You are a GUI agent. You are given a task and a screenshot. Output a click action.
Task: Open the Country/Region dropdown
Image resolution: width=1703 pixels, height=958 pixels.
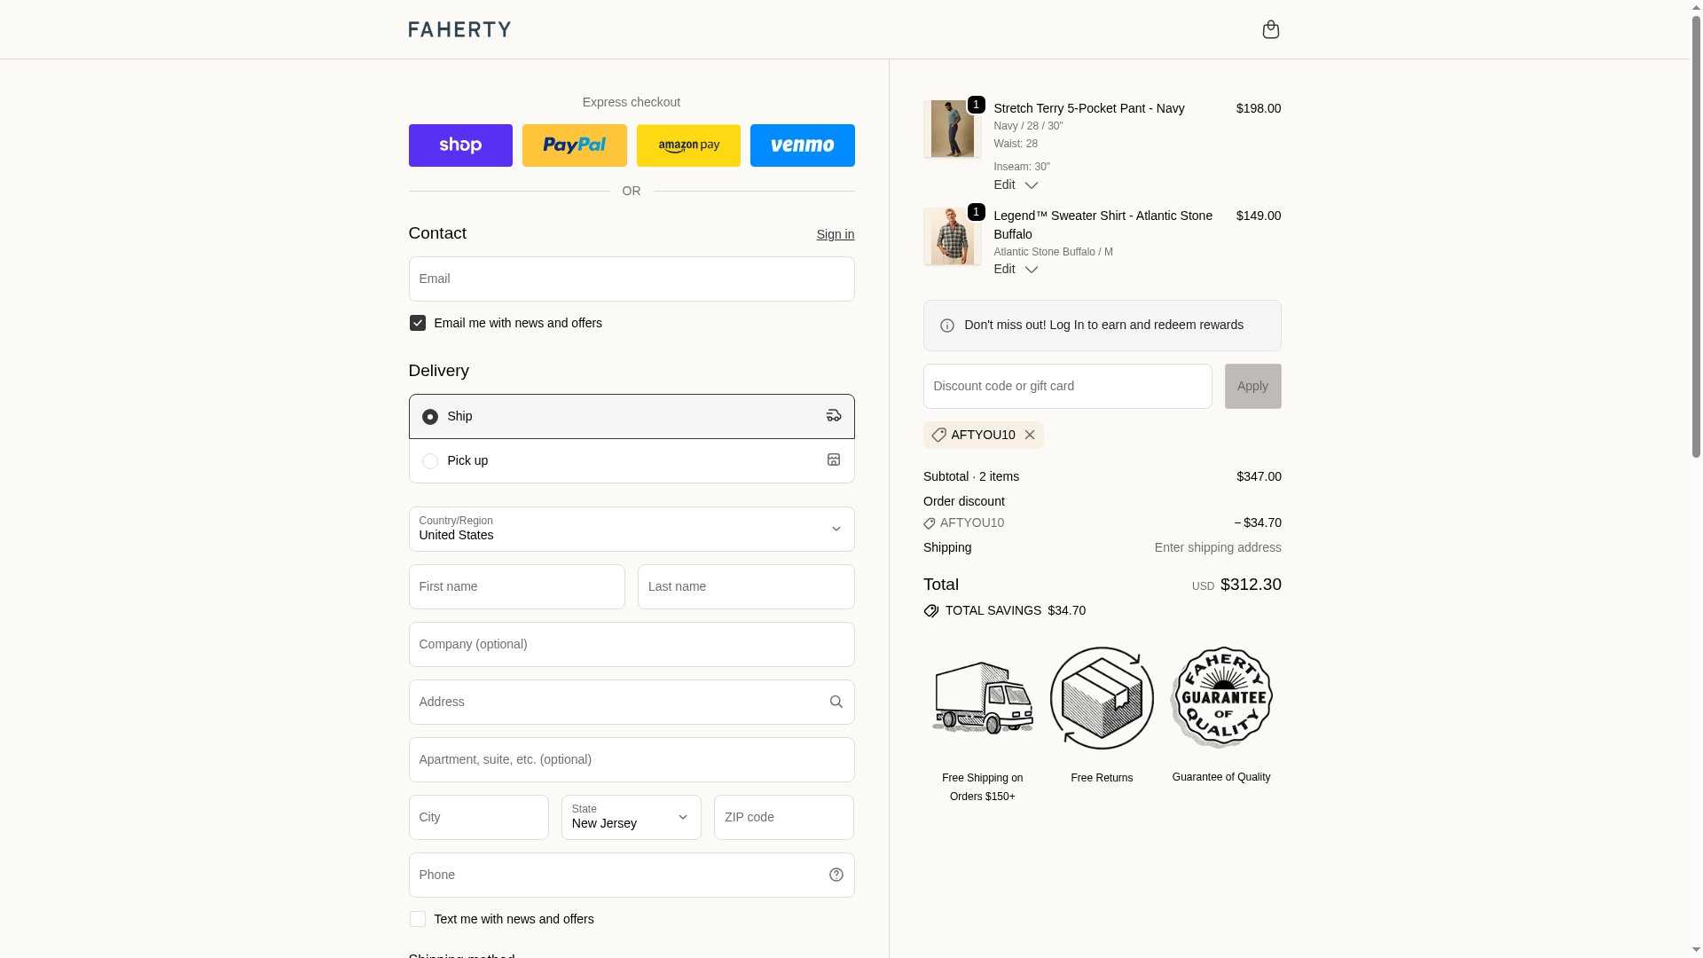631,529
